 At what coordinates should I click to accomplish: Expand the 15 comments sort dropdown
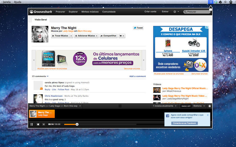(47, 76)
